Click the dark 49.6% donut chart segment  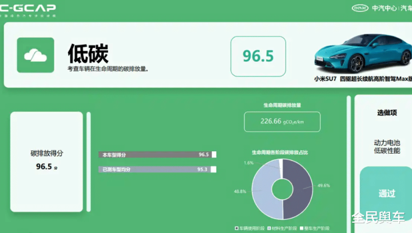point(302,188)
